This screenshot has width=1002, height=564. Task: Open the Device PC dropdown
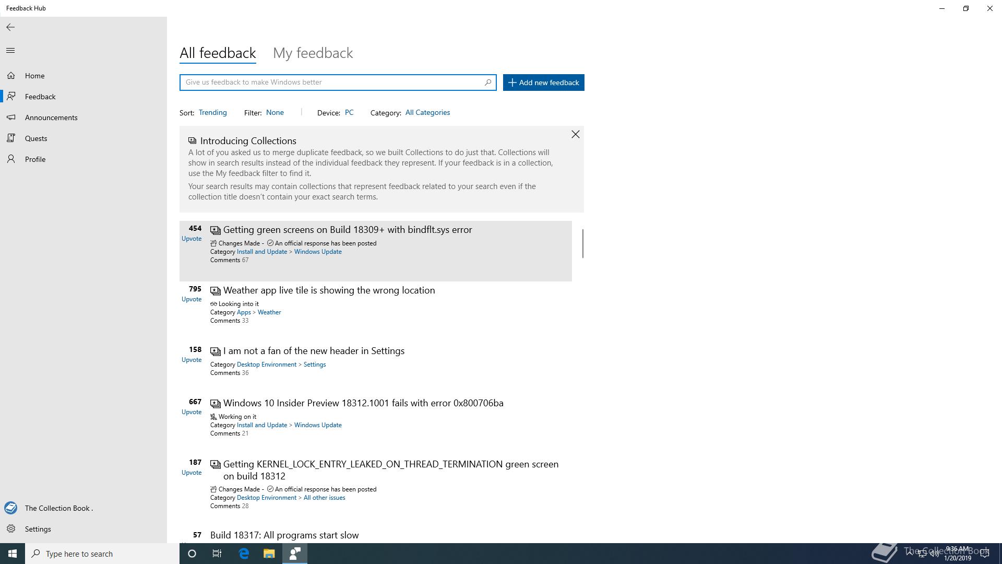pyautogui.click(x=349, y=113)
